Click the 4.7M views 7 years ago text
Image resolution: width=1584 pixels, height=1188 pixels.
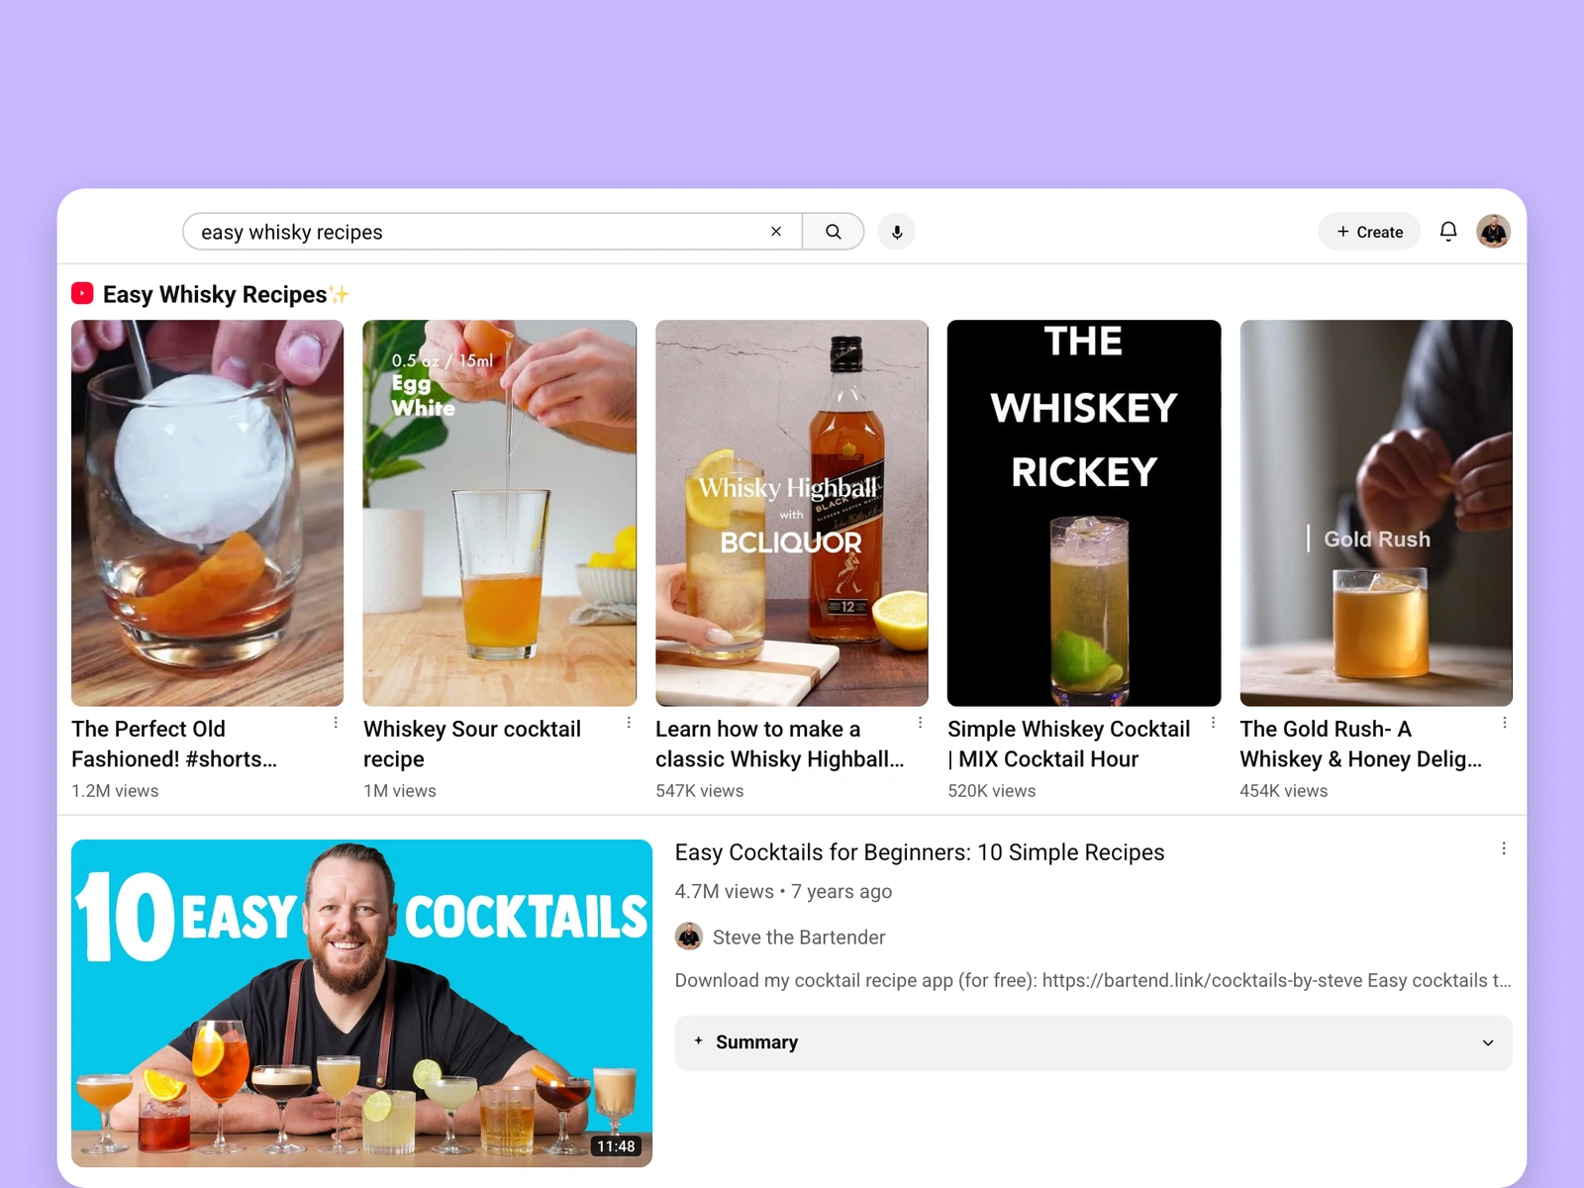click(x=783, y=891)
